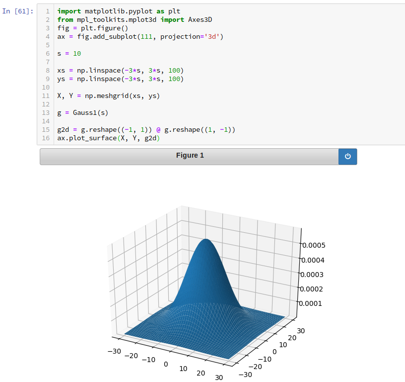Image resolution: width=405 pixels, height=382 pixels.
Task: Select the In [61] cell prompt
Action: [x=18, y=11]
